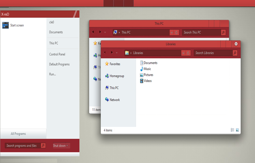Click the Shut down button
Viewport: 255px width, 163px height.
tap(59, 145)
